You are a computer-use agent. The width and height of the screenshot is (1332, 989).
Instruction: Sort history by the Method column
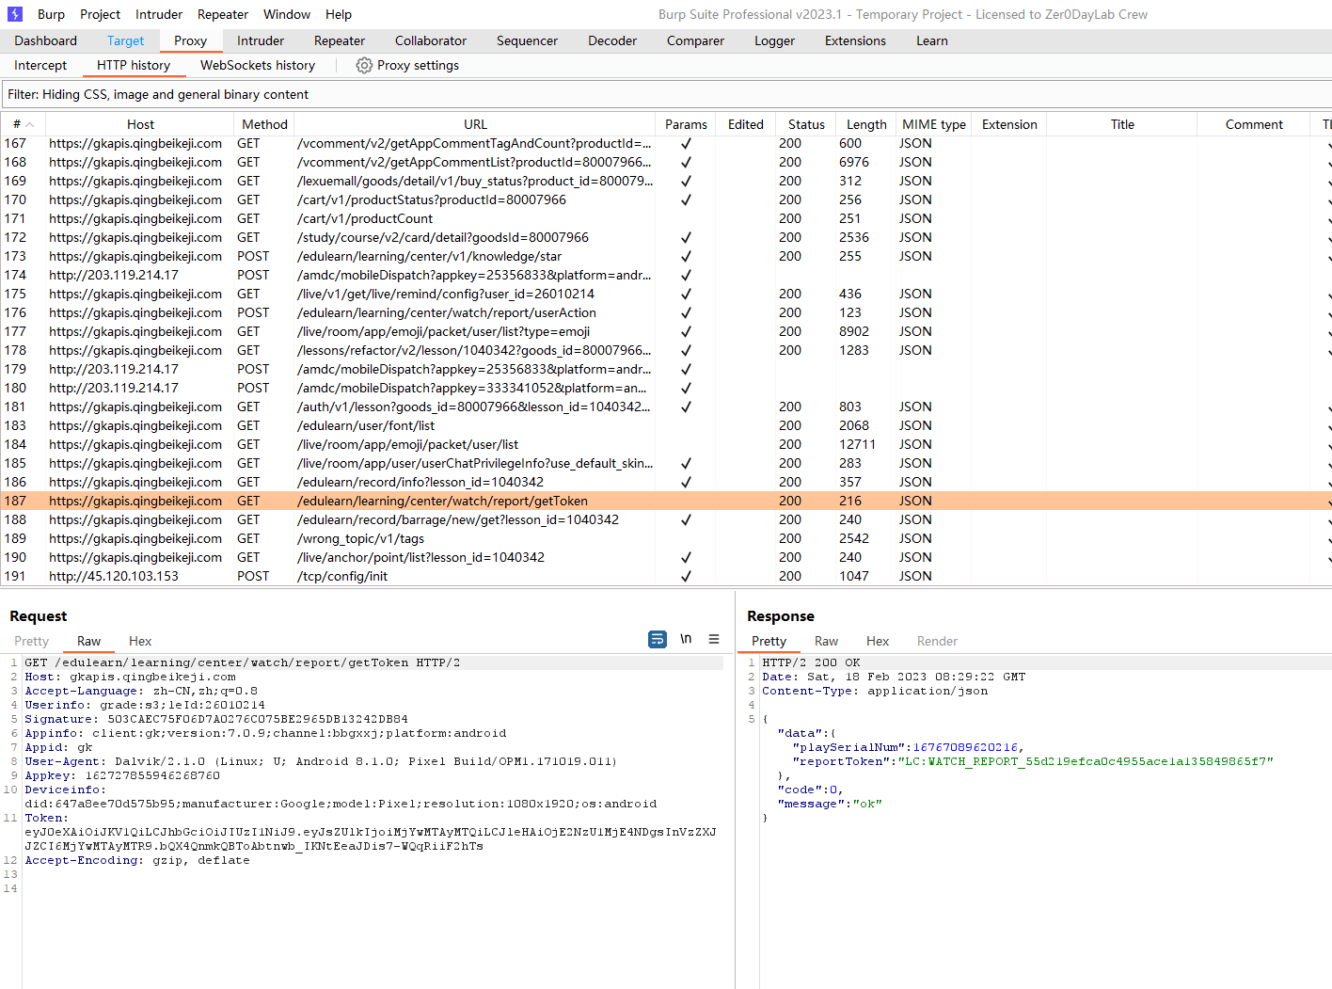click(x=264, y=124)
